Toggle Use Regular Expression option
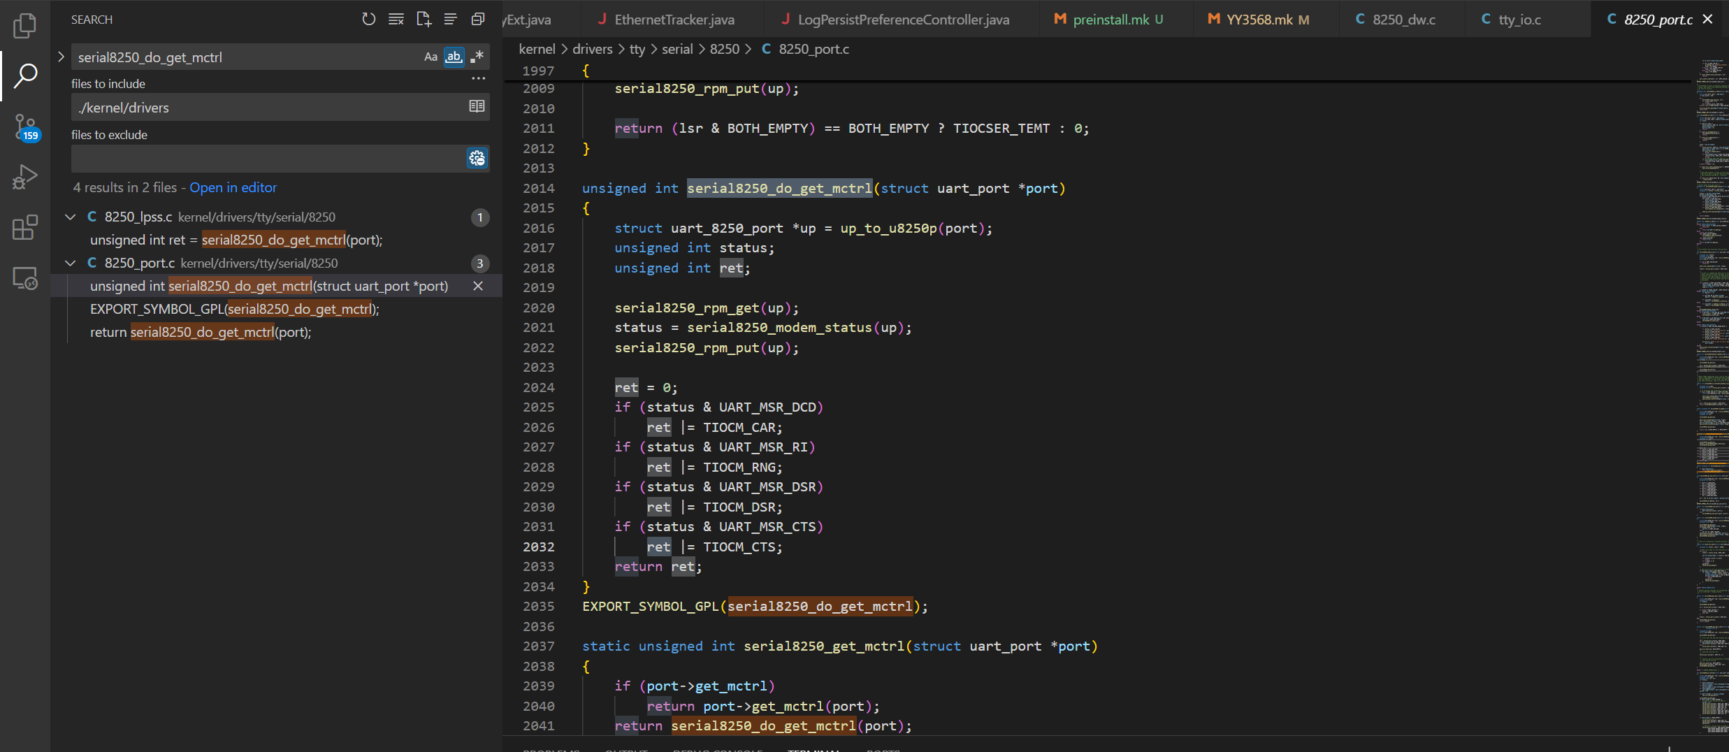1729x752 pixels. (477, 57)
